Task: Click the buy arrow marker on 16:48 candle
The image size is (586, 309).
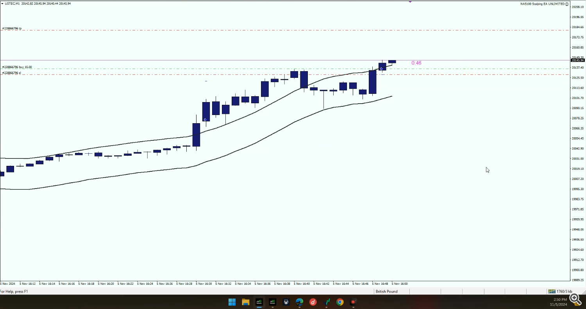Action: [x=381, y=69]
